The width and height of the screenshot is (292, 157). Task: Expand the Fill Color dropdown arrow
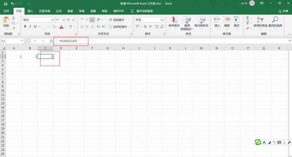point(58,27)
